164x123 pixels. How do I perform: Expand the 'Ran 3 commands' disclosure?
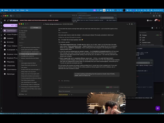coord(63,33)
